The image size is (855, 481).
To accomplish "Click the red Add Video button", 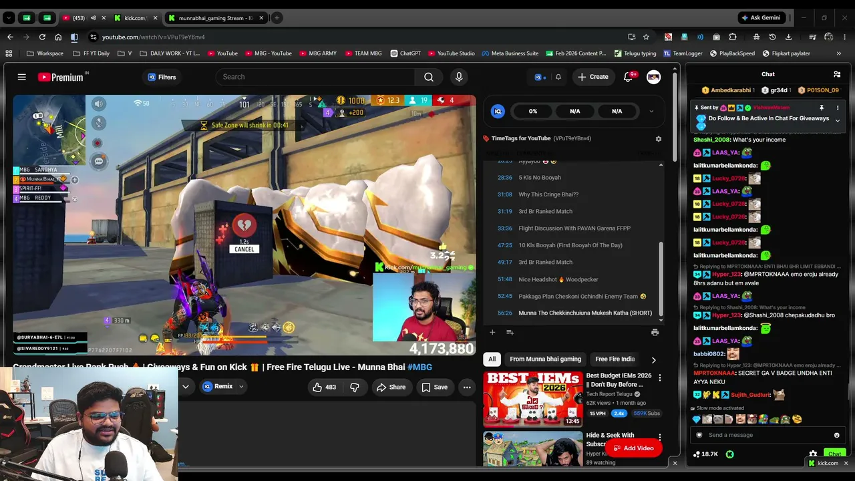I will pos(633,448).
